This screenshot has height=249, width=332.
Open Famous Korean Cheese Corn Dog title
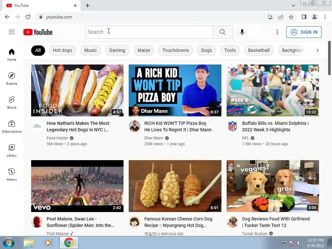(x=178, y=222)
